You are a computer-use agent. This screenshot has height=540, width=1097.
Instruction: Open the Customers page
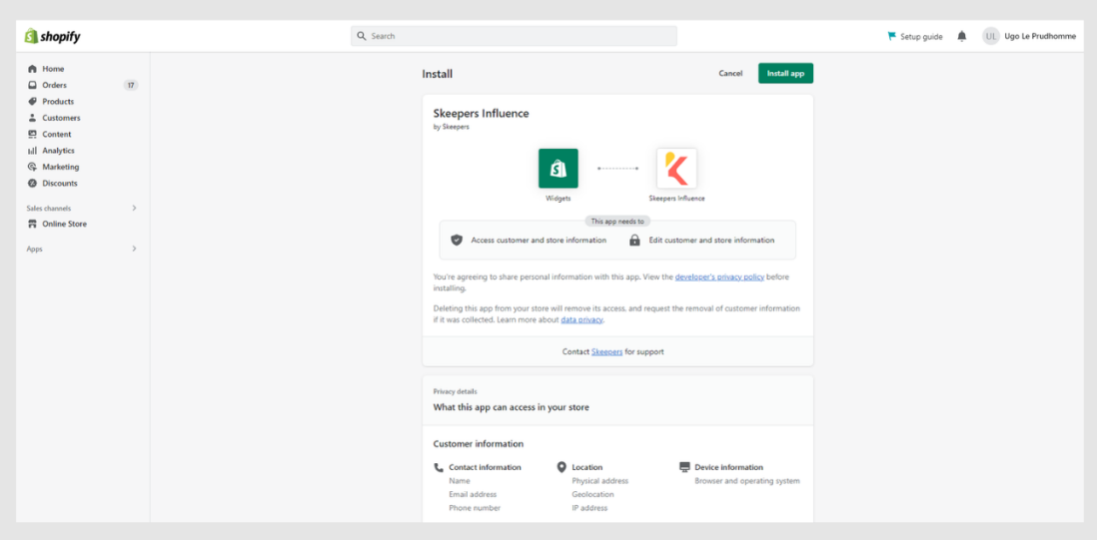[x=61, y=118]
